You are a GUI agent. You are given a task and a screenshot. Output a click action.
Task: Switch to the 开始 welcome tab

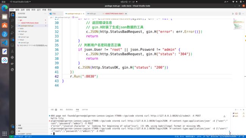(x=54, y=14)
